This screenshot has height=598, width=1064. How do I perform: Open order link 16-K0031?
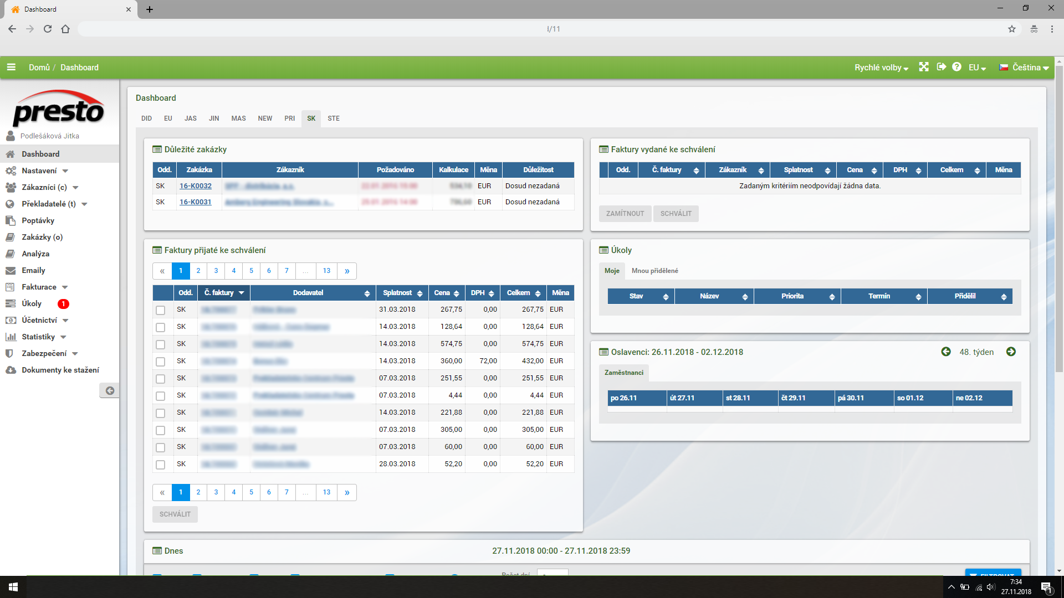(196, 202)
